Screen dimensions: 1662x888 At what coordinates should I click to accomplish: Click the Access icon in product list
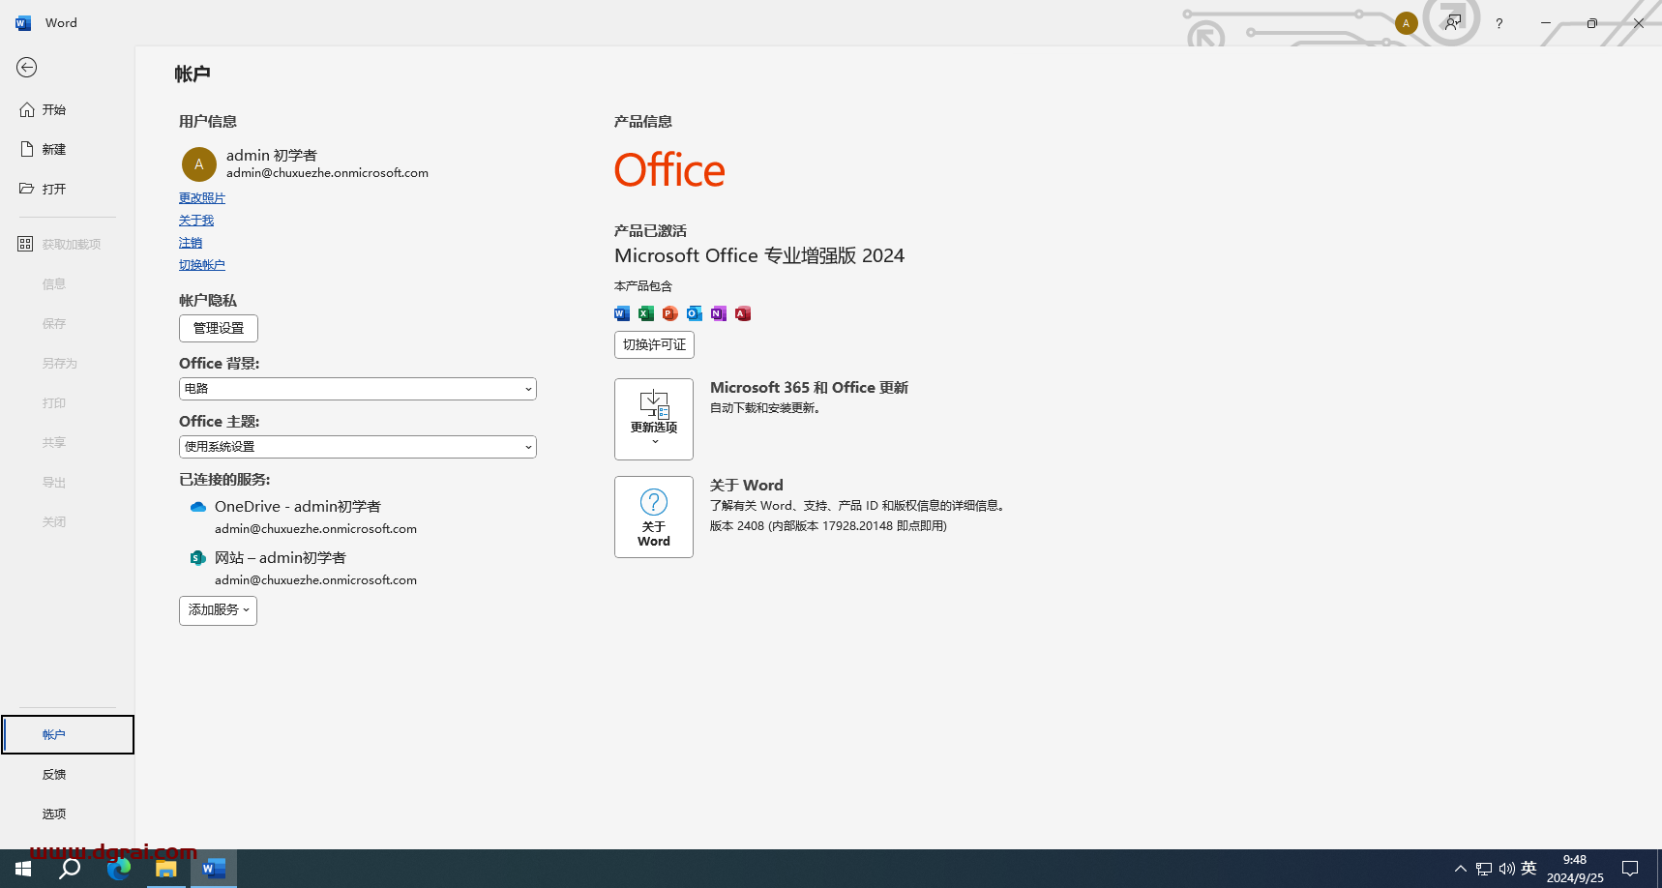742,312
